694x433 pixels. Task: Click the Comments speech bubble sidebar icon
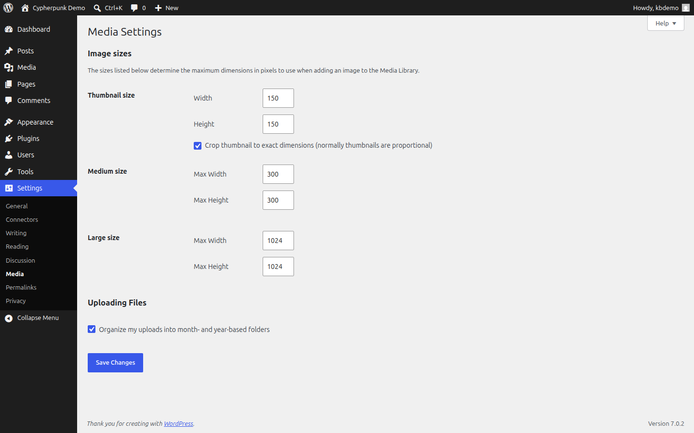(x=9, y=101)
